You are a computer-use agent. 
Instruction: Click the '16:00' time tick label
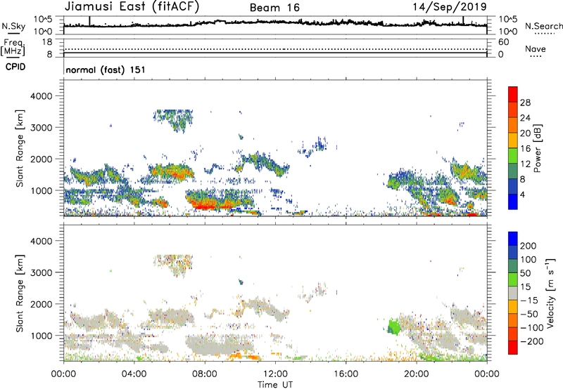(x=346, y=374)
